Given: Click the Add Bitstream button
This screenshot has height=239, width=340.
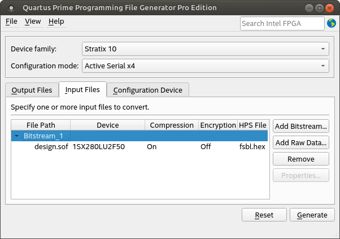Looking at the screenshot, I should [x=300, y=125].
